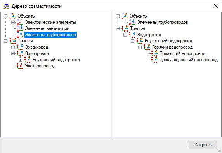Select Объекты label in left tree
Image resolution: width=222 pixels, height=153 pixels.
pyautogui.click(x=26, y=16)
